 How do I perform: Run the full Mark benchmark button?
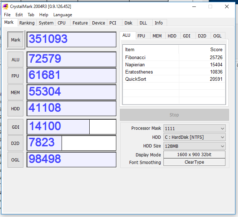[x=15, y=40]
